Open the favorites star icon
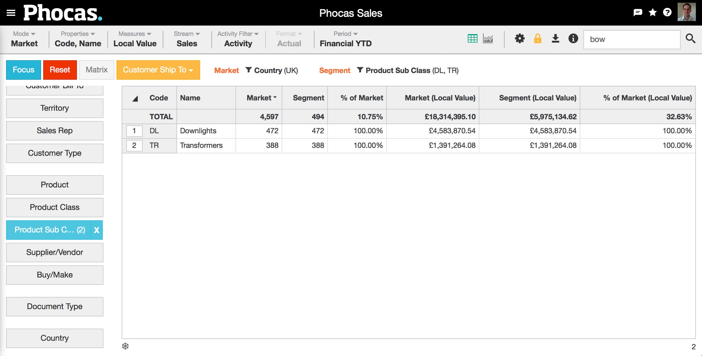This screenshot has width=702, height=356. pyautogui.click(x=652, y=13)
